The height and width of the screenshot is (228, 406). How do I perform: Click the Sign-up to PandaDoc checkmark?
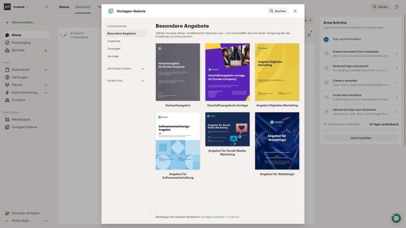click(x=326, y=39)
